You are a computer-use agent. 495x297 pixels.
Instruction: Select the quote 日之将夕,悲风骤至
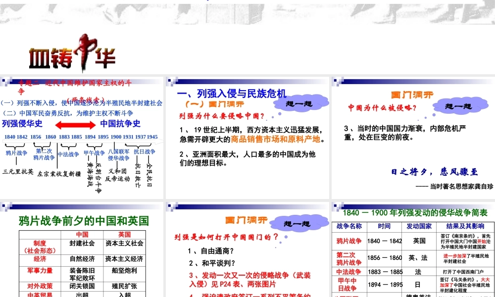point(435,172)
